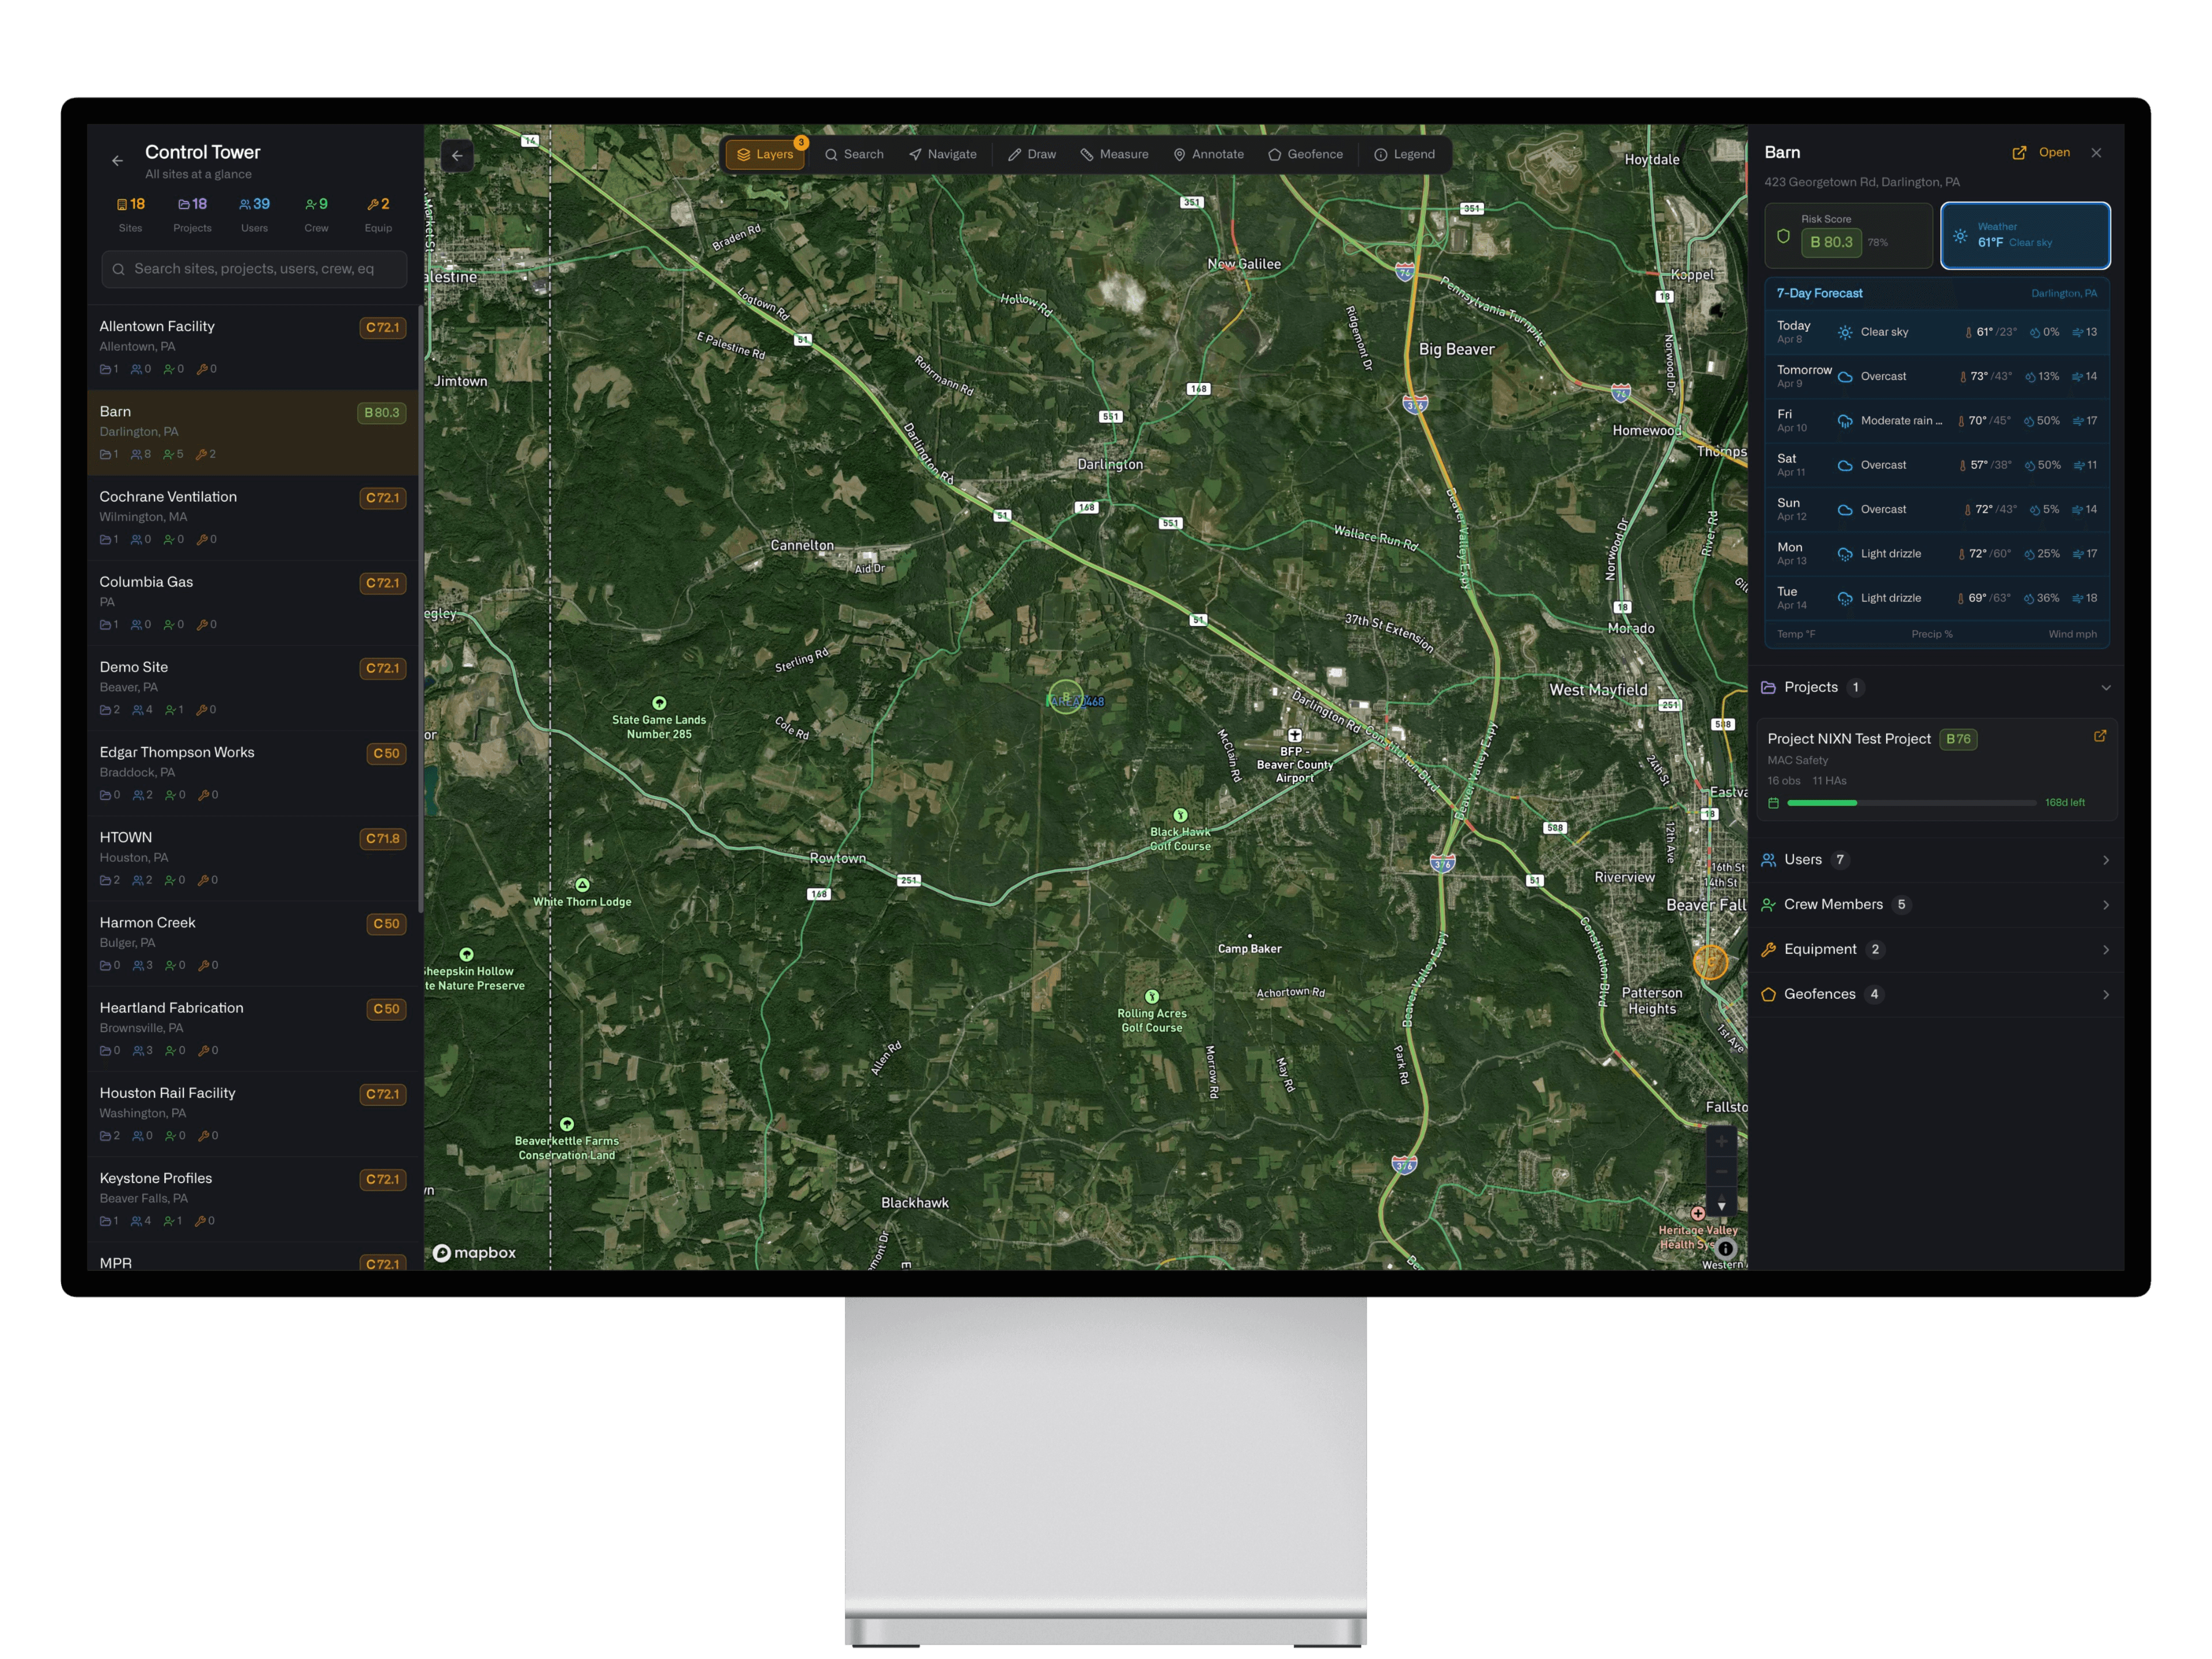
Task: Zoom out on the map
Action: [x=1721, y=1172]
